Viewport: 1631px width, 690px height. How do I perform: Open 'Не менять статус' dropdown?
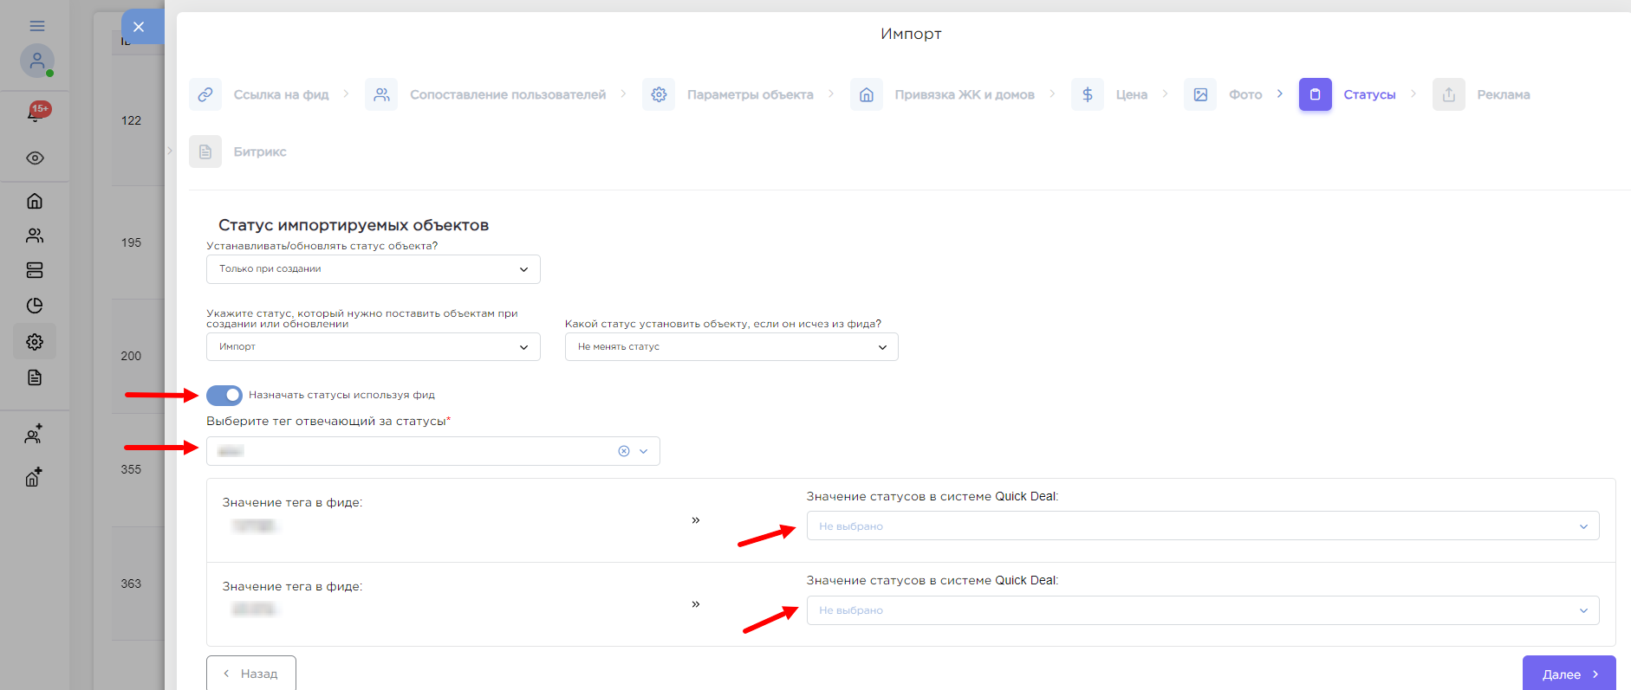coord(731,347)
